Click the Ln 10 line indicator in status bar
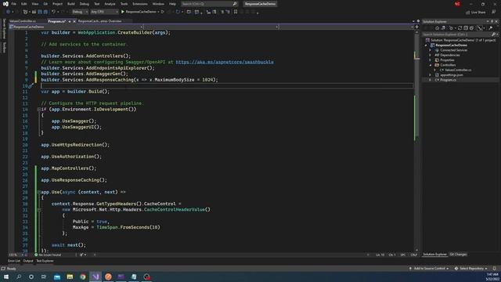Image resolution: width=501 pixels, height=282 pixels. 380,255
